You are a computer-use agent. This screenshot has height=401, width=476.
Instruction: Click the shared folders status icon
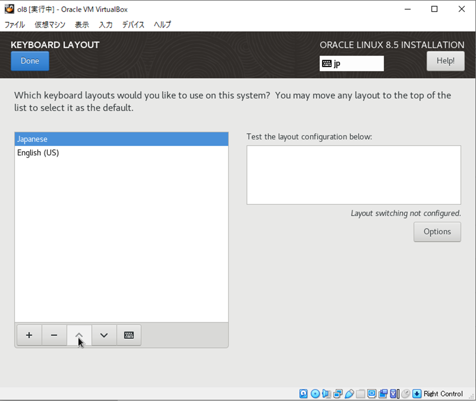click(360, 394)
